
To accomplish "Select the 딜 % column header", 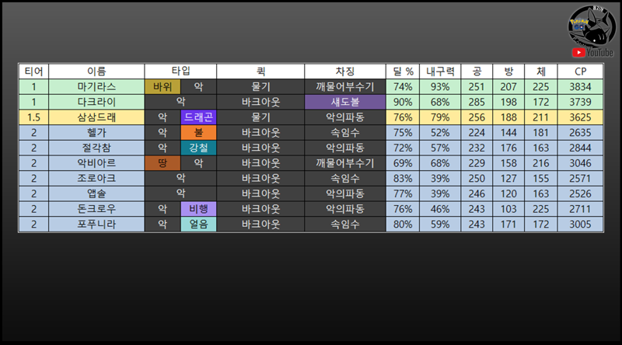I will (x=403, y=71).
